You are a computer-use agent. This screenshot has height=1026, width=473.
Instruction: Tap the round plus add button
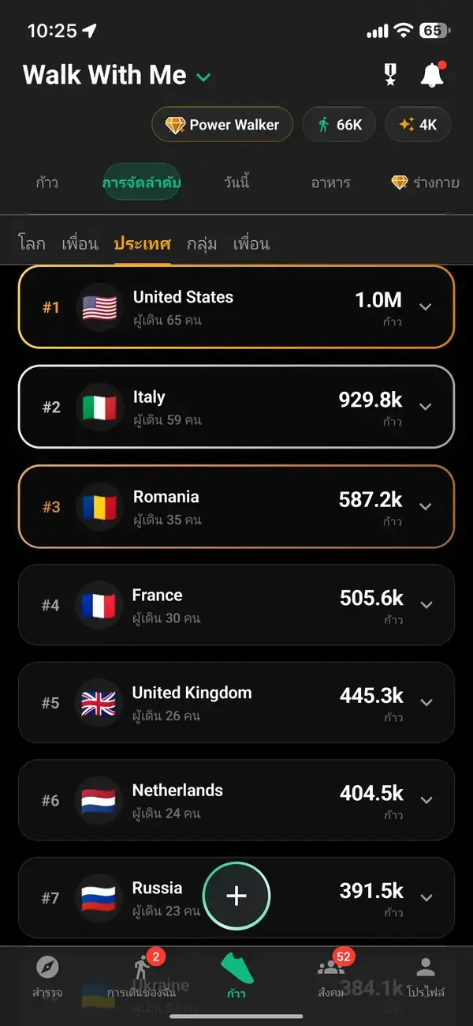click(x=236, y=896)
